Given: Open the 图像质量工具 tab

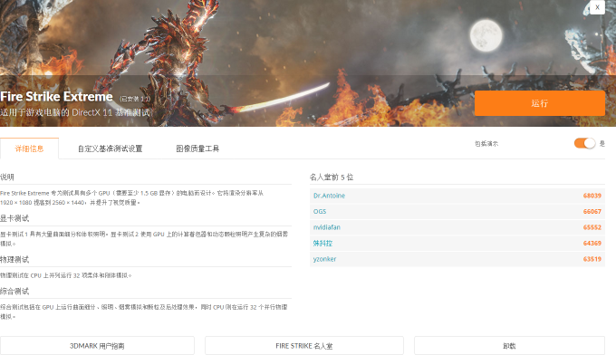Looking at the screenshot, I should (x=197, y=149).
